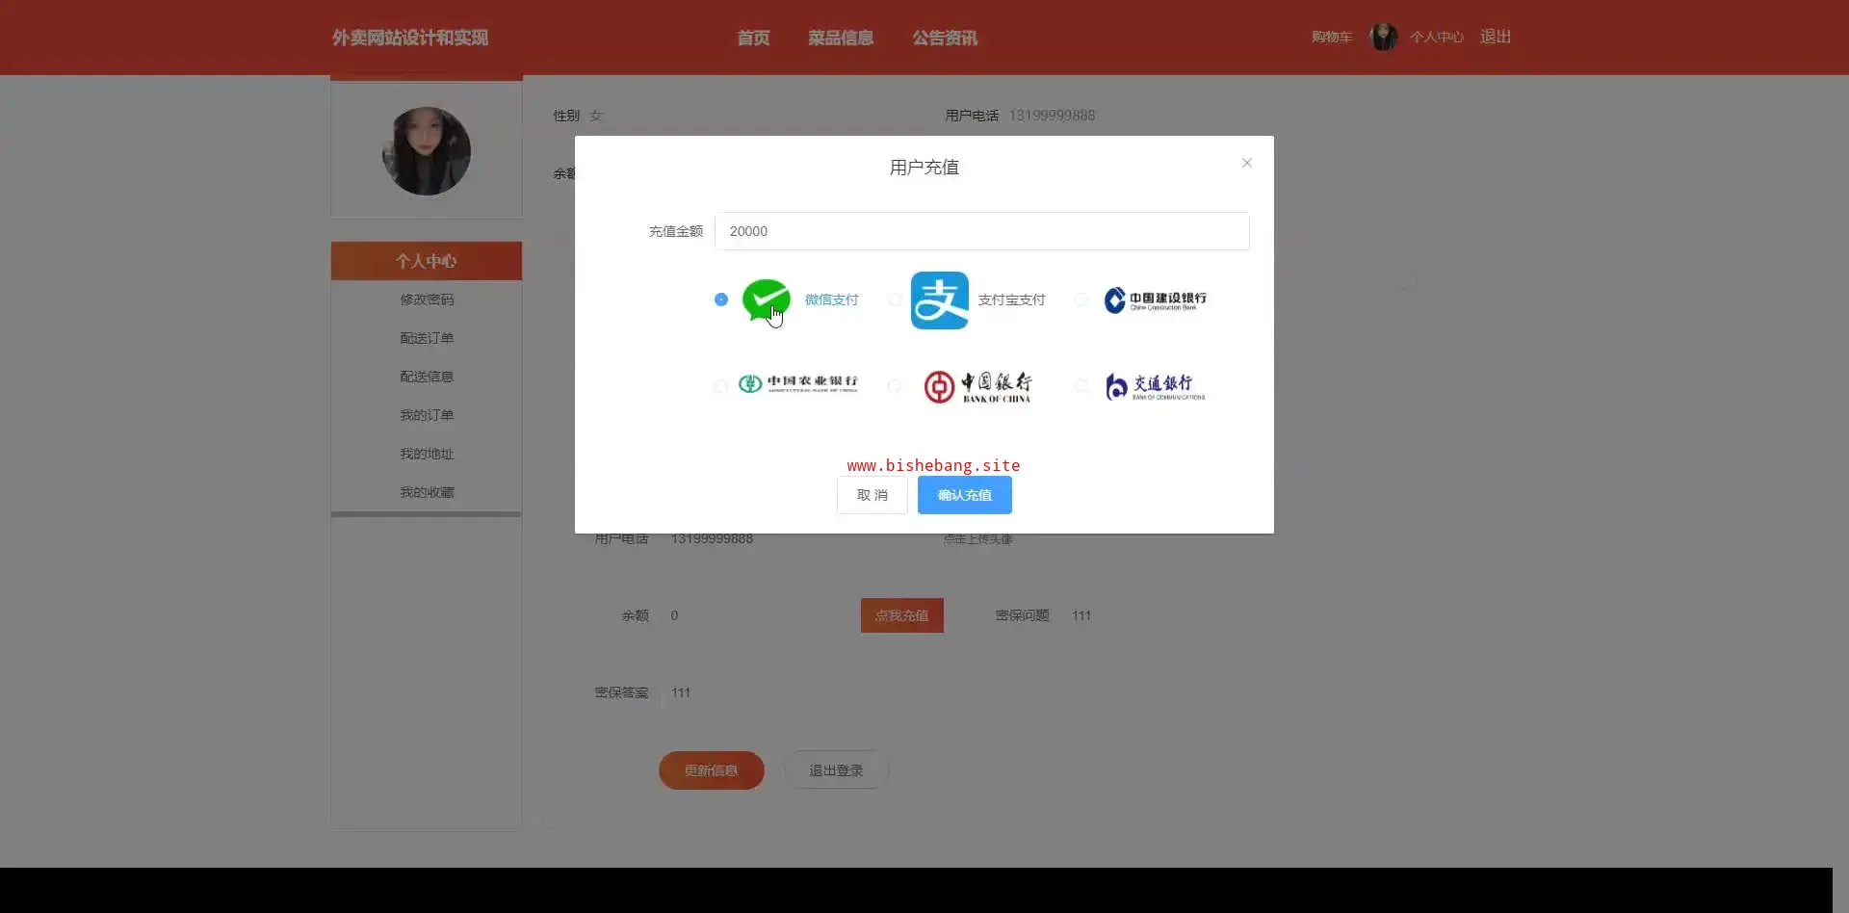1849x913 pixels.
Task: Open 修改密码 in the sidebar
Action: point(427,300)
